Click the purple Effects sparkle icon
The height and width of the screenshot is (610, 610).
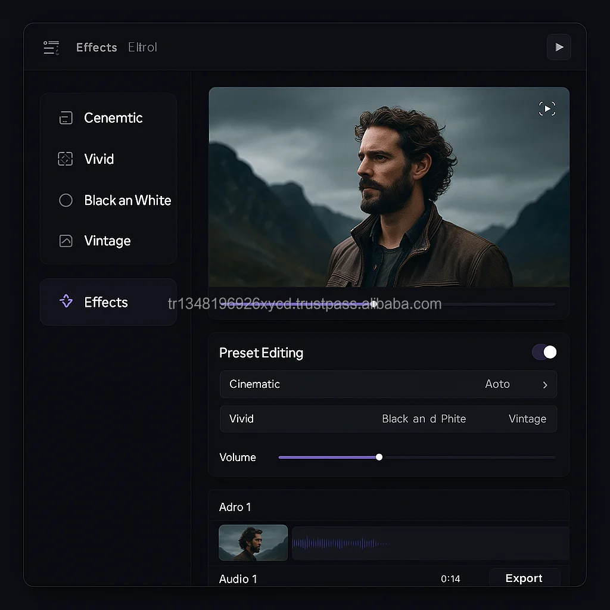(x=66, y=301)
